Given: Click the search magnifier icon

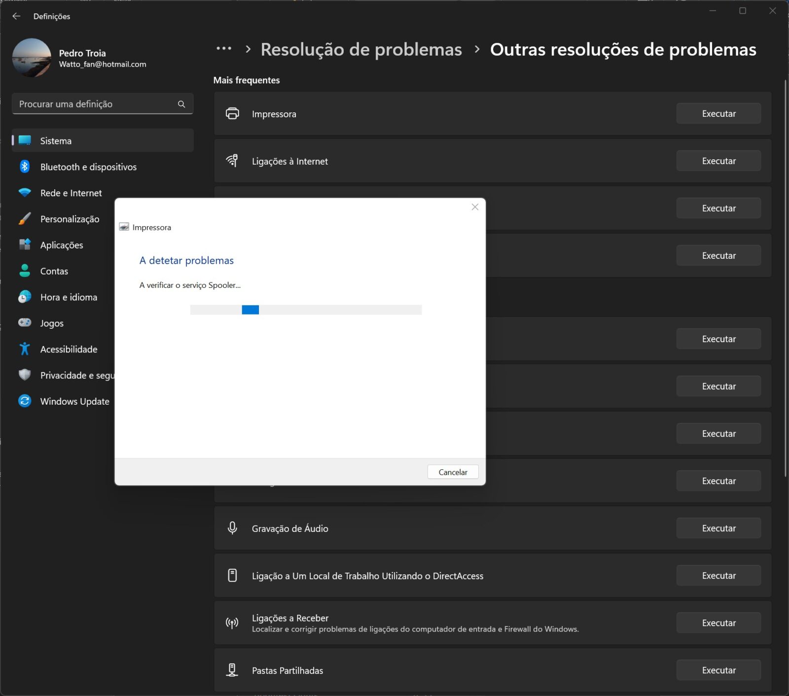Looking at the screenshot, I should coord(181,104).
